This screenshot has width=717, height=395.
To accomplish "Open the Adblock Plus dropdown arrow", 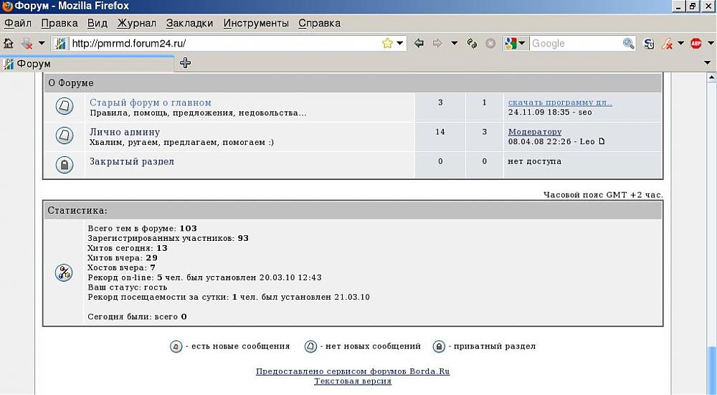I will point(708,44).
